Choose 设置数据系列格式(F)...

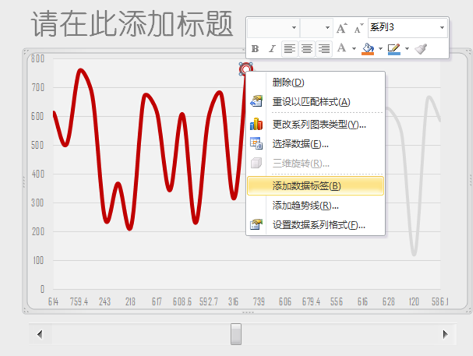(316, 225)
